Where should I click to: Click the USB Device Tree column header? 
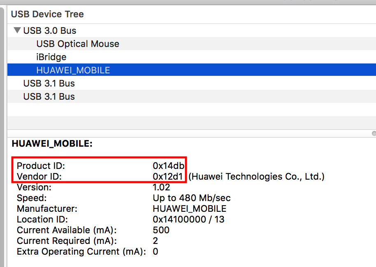(x=47, y=14)
